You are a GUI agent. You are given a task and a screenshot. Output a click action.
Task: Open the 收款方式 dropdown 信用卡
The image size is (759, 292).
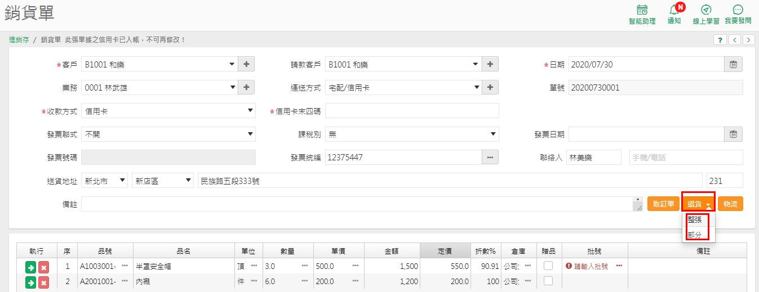coord(168,111)
